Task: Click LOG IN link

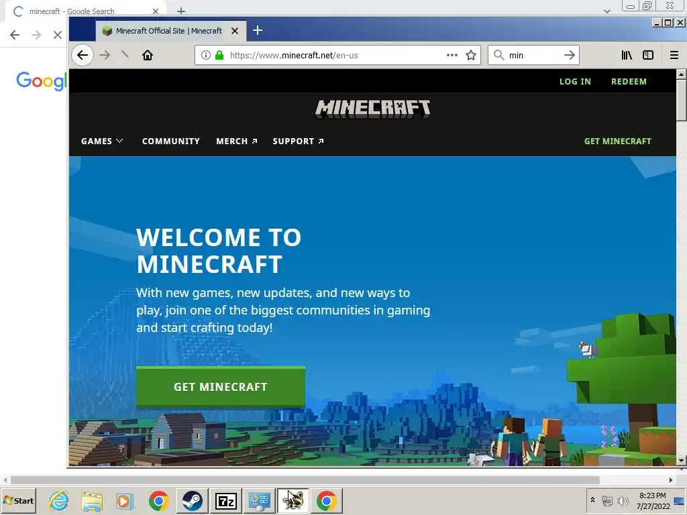Action: coord(575,81)
